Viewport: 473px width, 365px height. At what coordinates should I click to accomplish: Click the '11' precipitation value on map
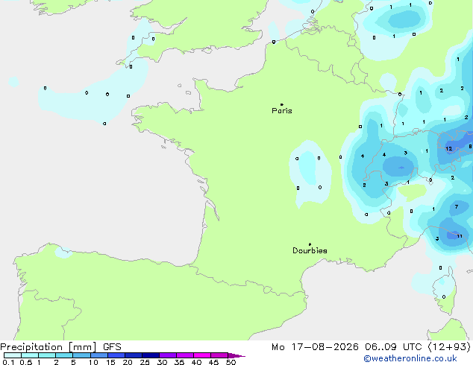click(x=460, y=236)
